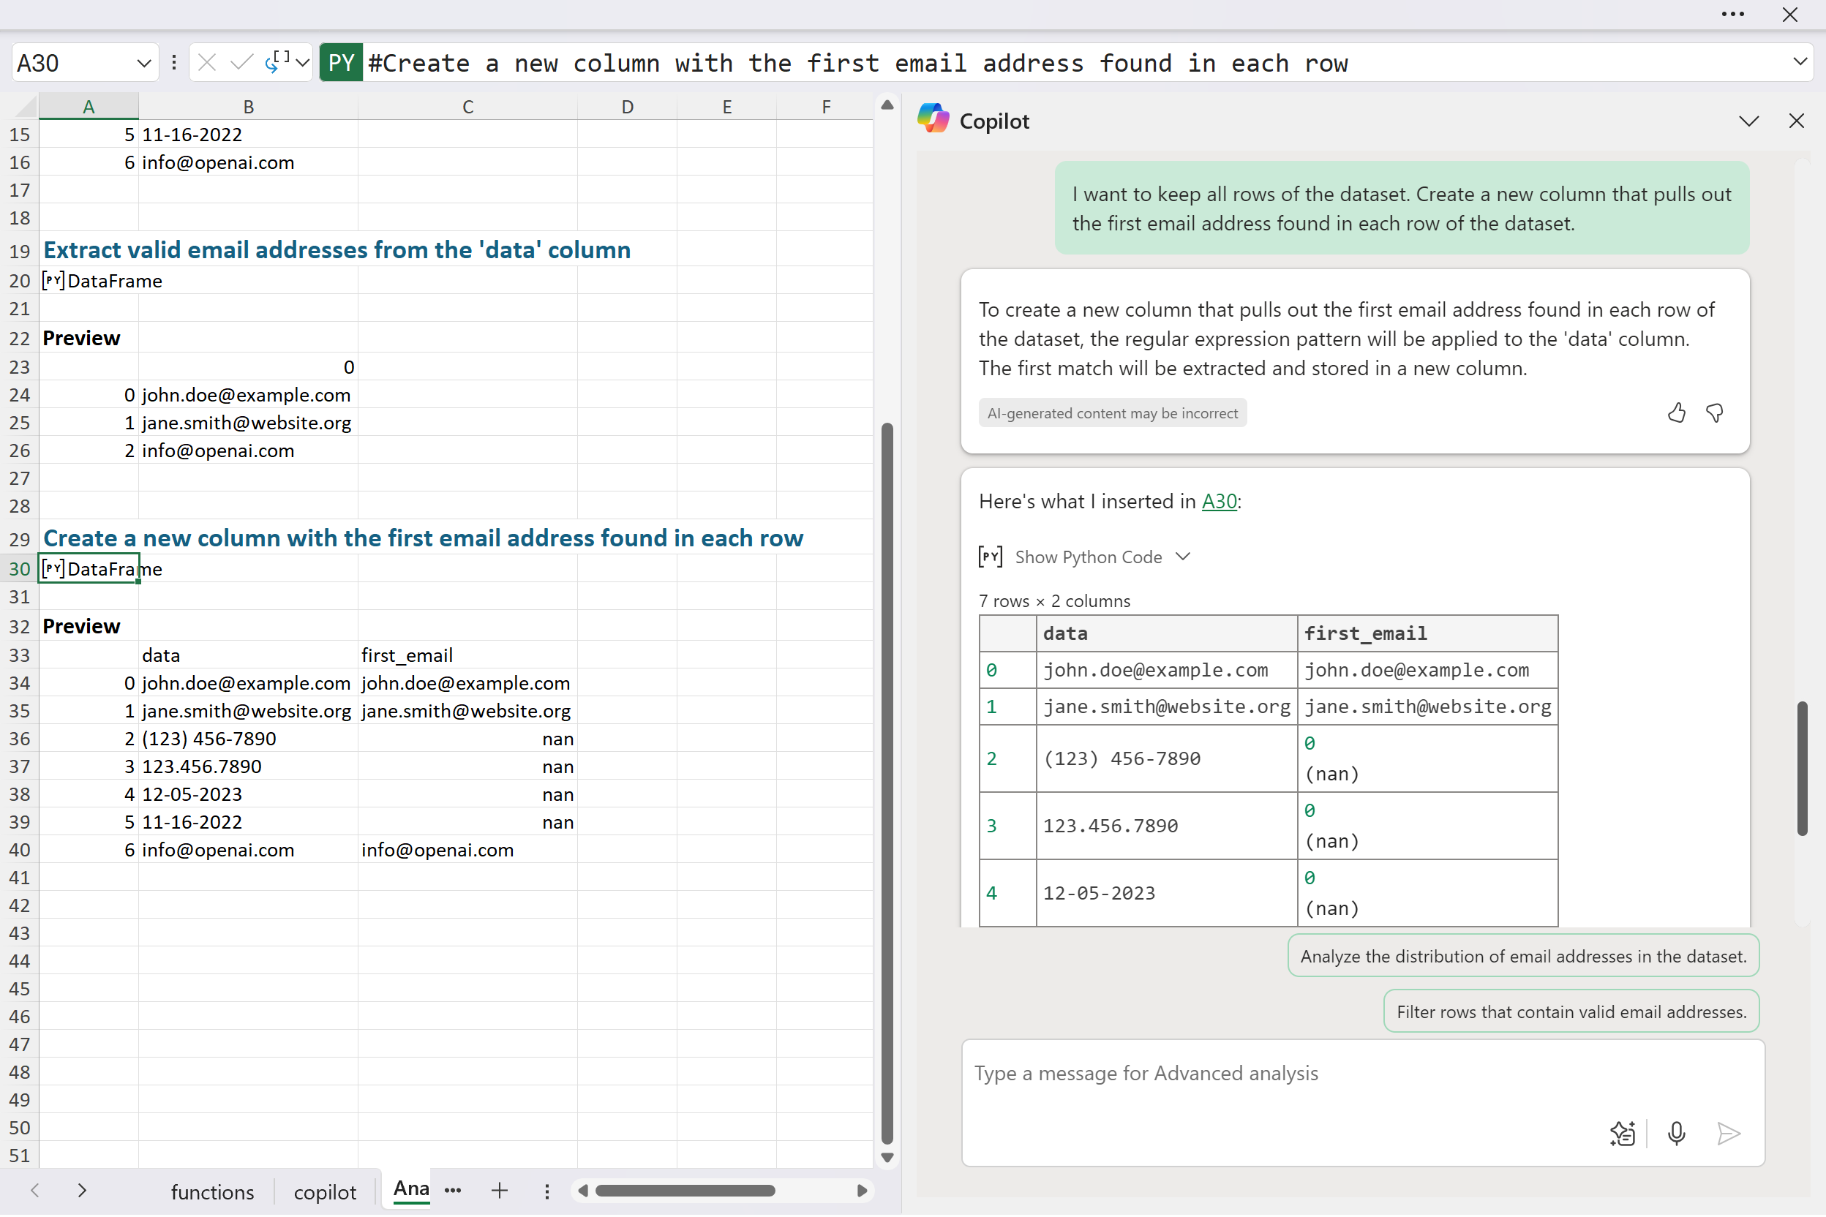The height and width of the screenshot is (1217, 1826).
Task: Click the thumbs up feedback icon
Action: [x=1676, y=413]
